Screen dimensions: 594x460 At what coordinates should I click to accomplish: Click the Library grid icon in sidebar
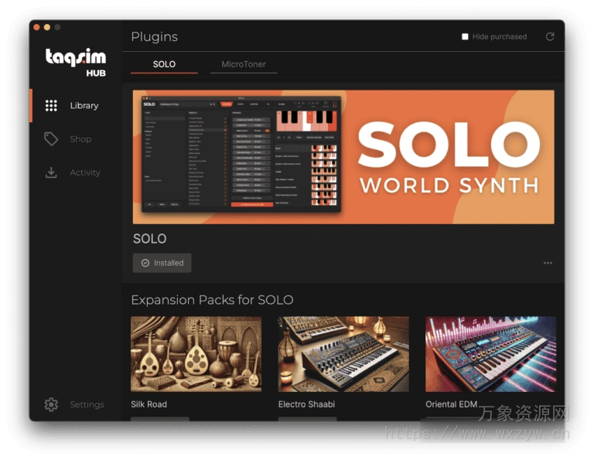(51, 106)
